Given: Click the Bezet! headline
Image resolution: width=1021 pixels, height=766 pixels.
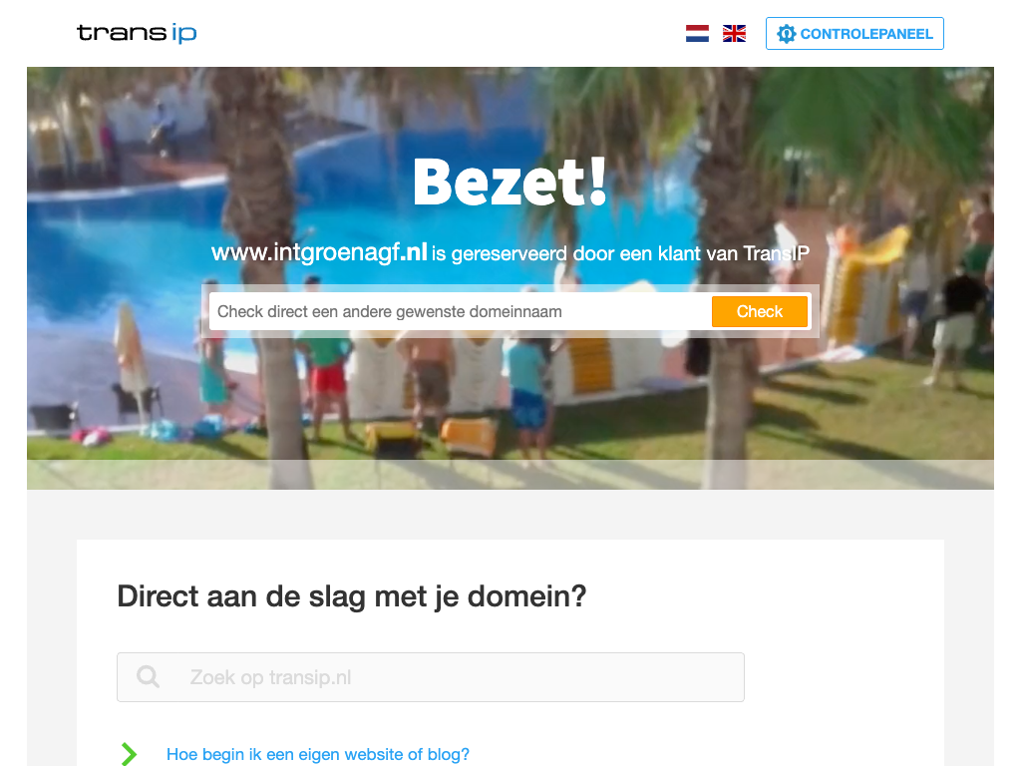Looking at the screenshot, I should tap(510, 182).
